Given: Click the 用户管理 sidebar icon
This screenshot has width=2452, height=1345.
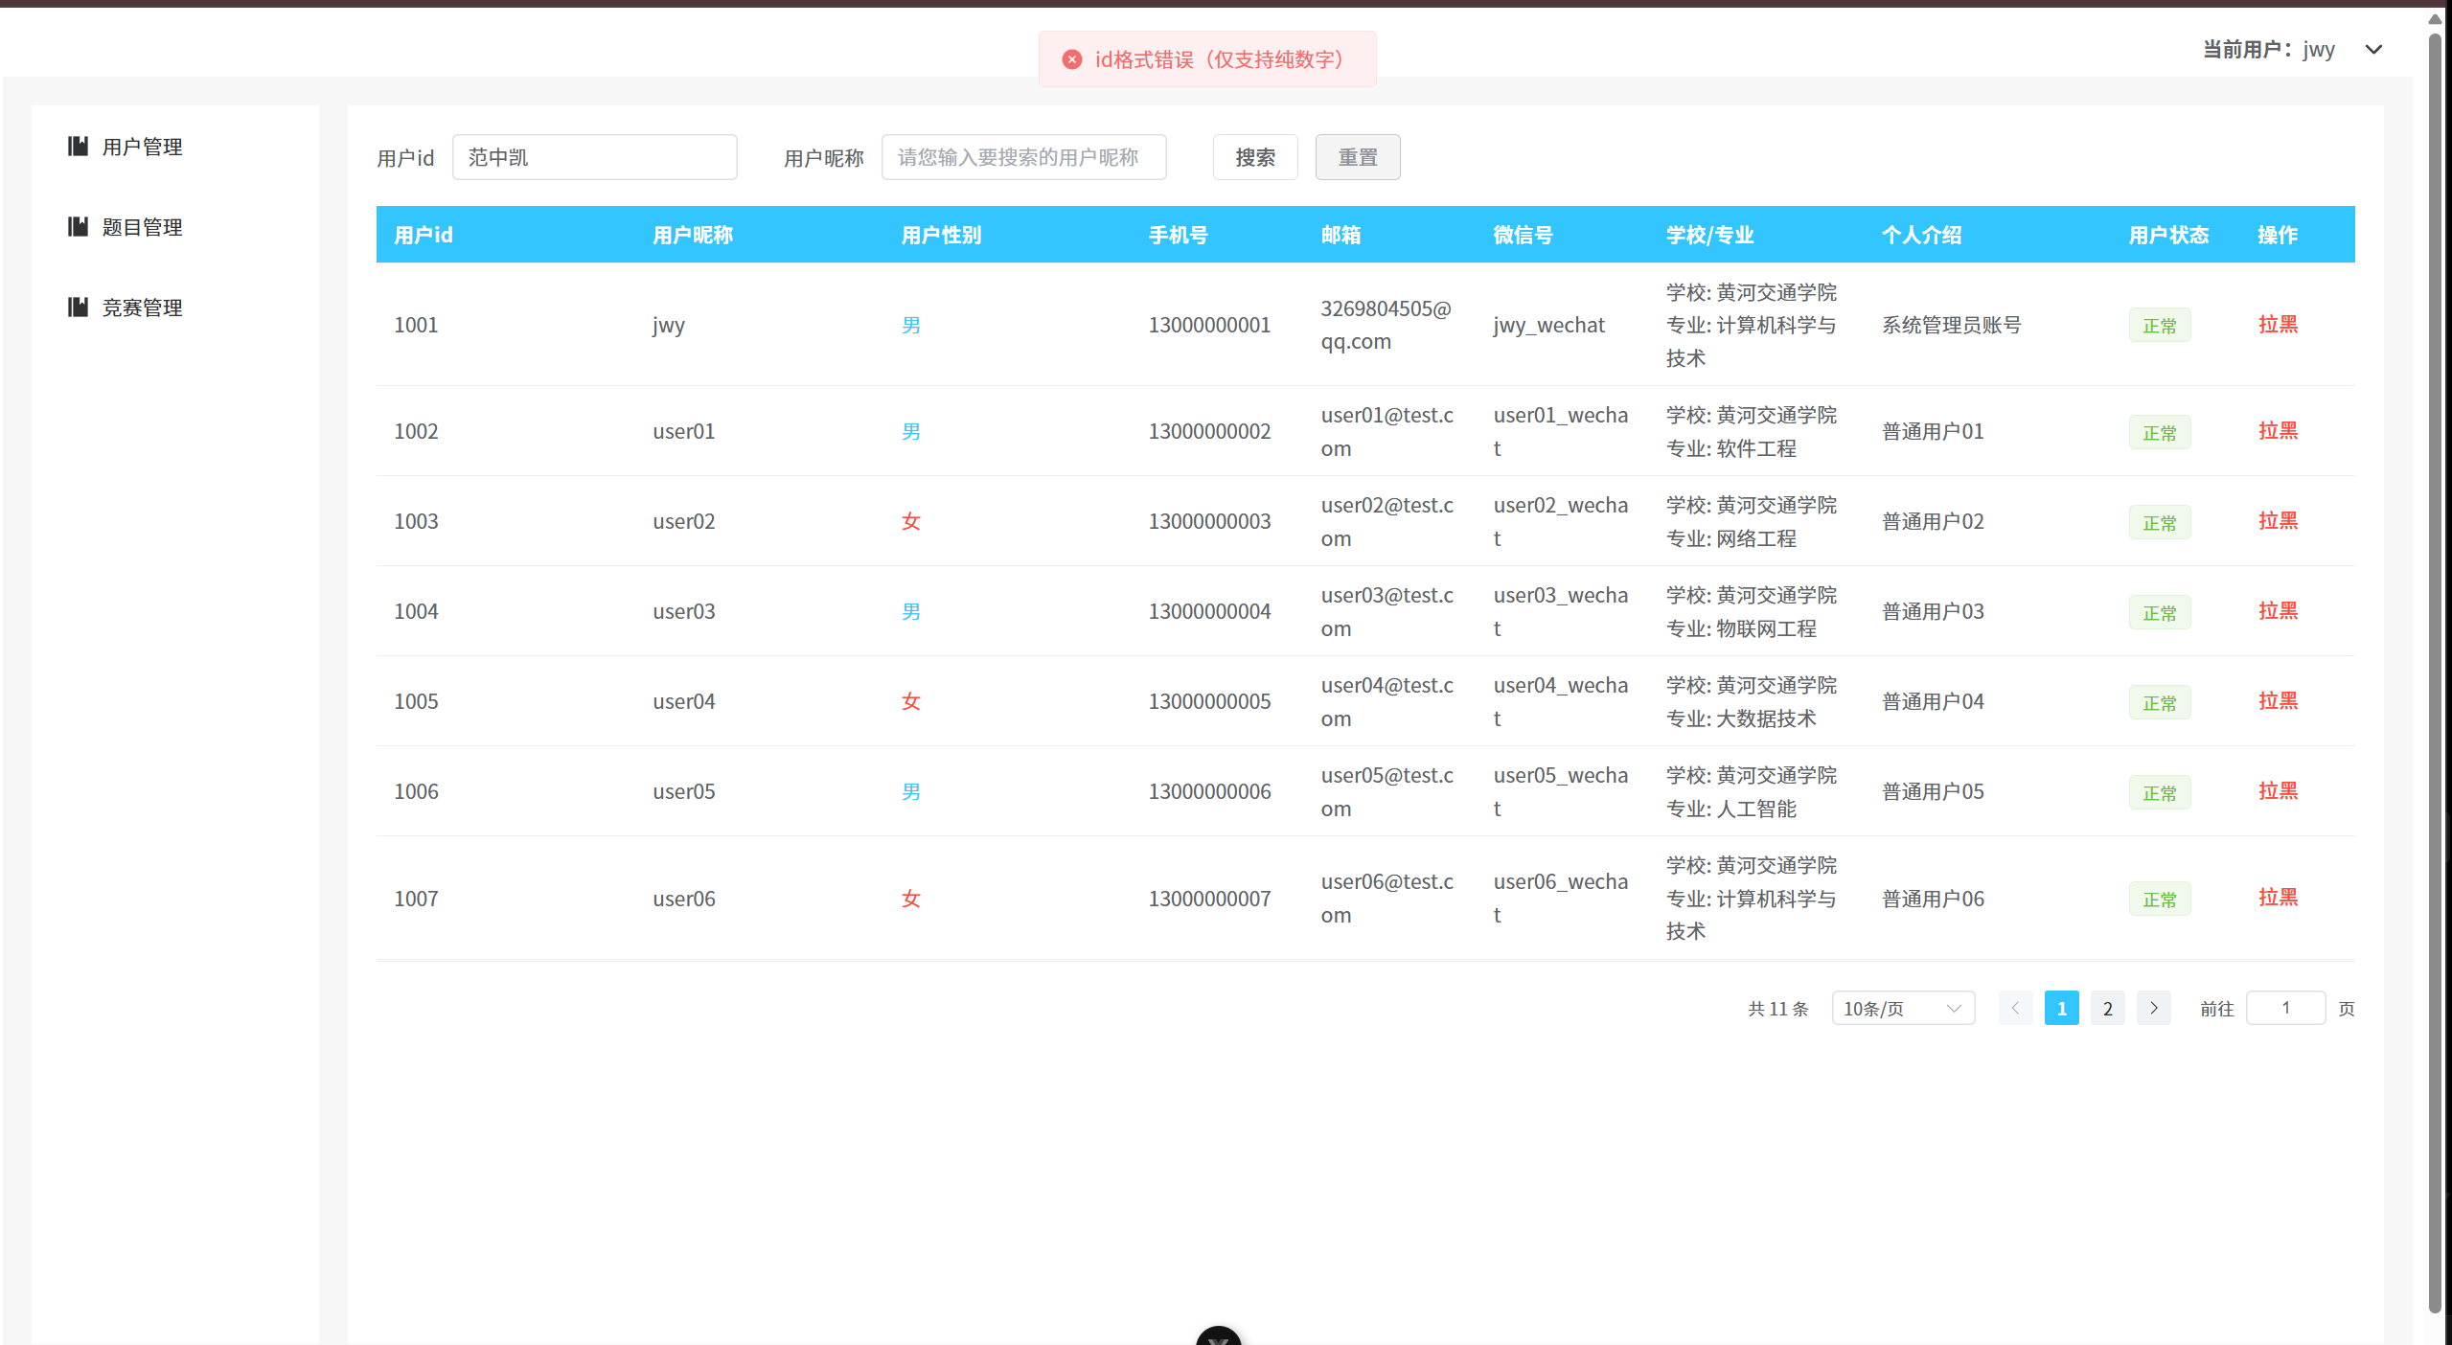Looking at the screenshot, I should (78, 146).
